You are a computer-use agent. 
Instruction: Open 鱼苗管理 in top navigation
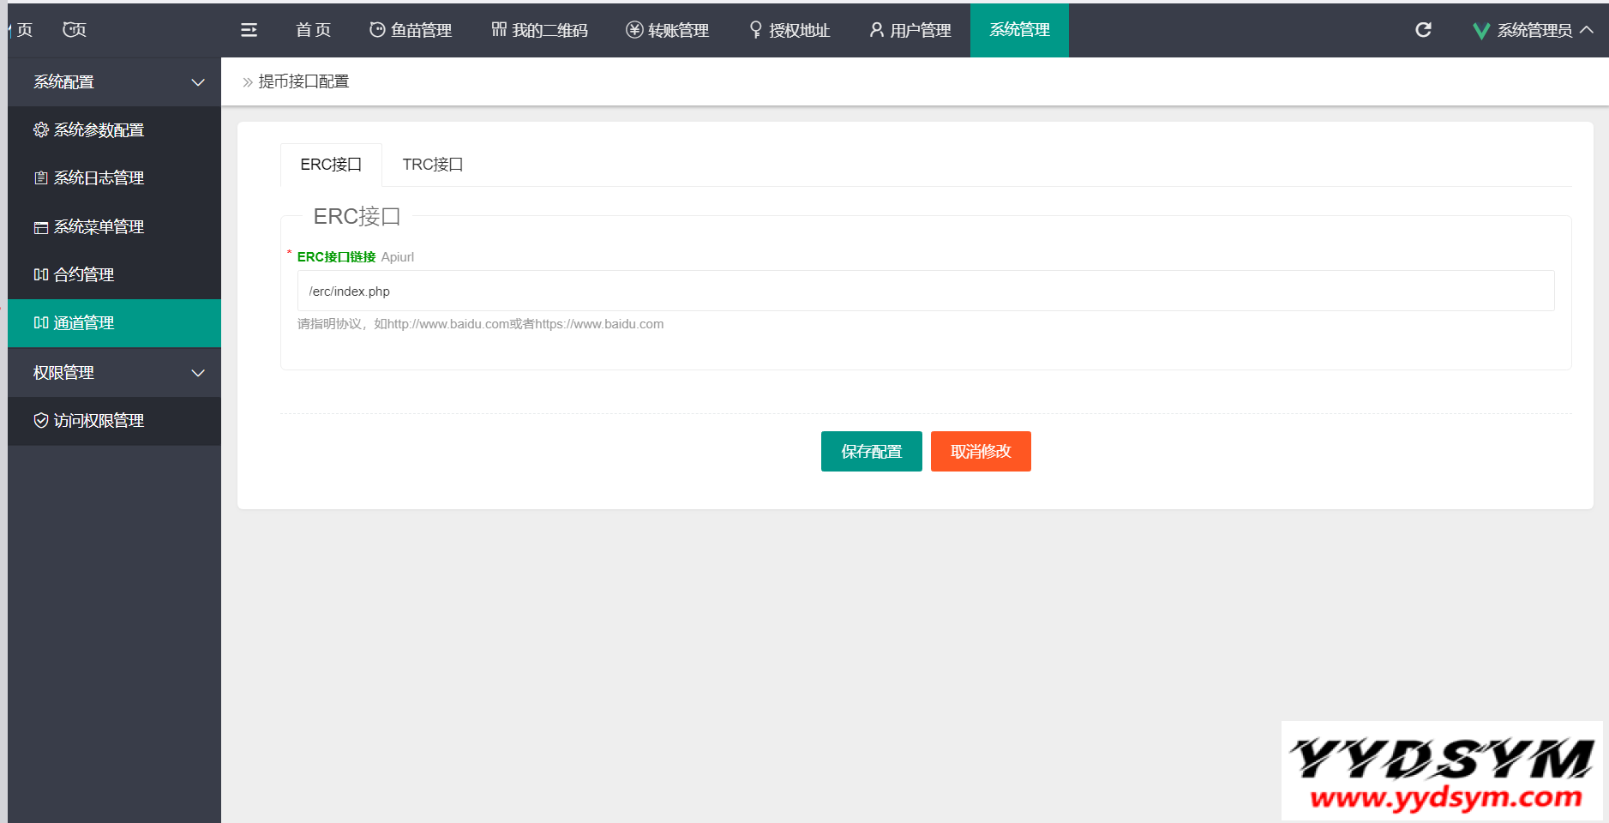pyautogui.click(x=411, y=30)
